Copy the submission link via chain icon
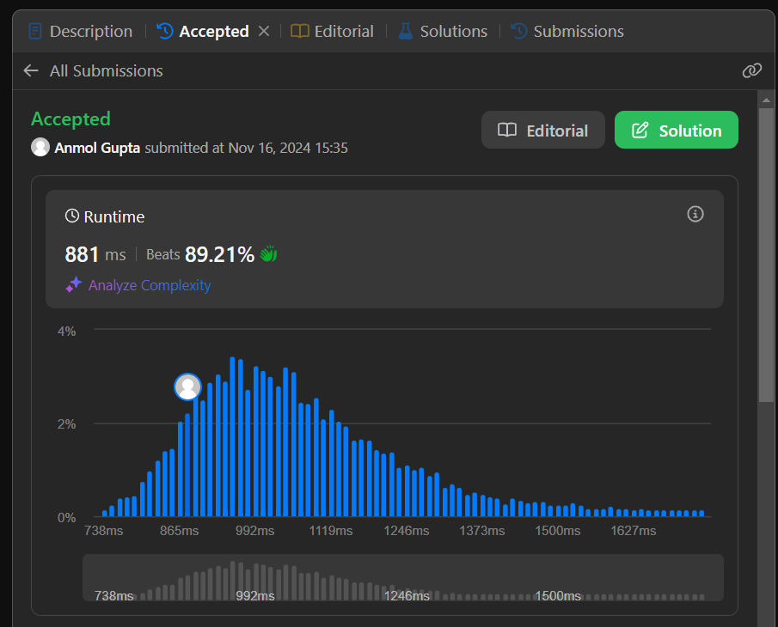Viewport: 778px width, 627px height. (x=751, y=70)
